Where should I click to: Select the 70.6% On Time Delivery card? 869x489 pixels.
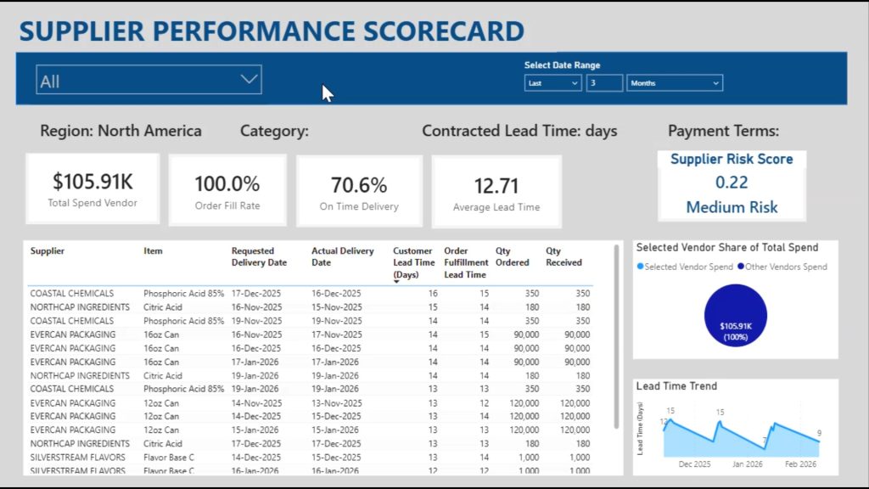[359, 191]
